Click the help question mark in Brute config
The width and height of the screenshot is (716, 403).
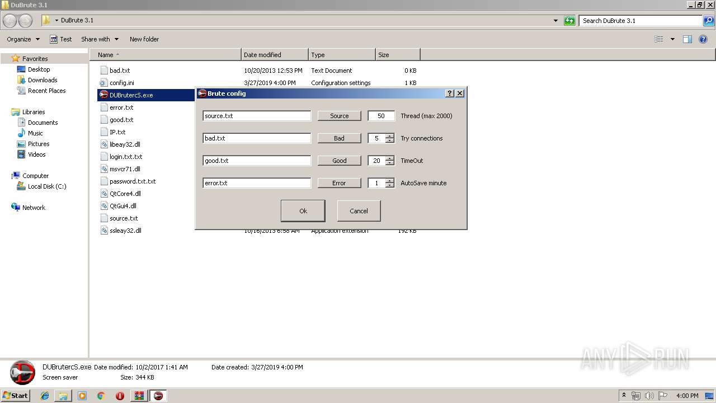click(x=450, y=93)
